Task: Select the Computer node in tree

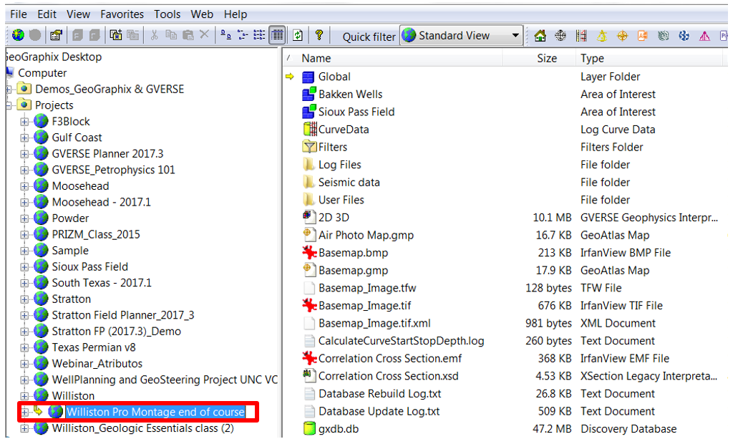Action: point(42,73)
